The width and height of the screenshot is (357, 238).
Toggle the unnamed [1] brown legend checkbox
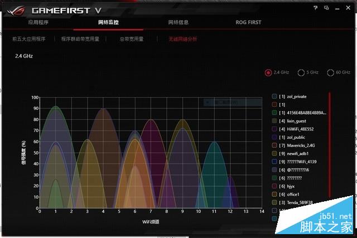click(274, 104)
